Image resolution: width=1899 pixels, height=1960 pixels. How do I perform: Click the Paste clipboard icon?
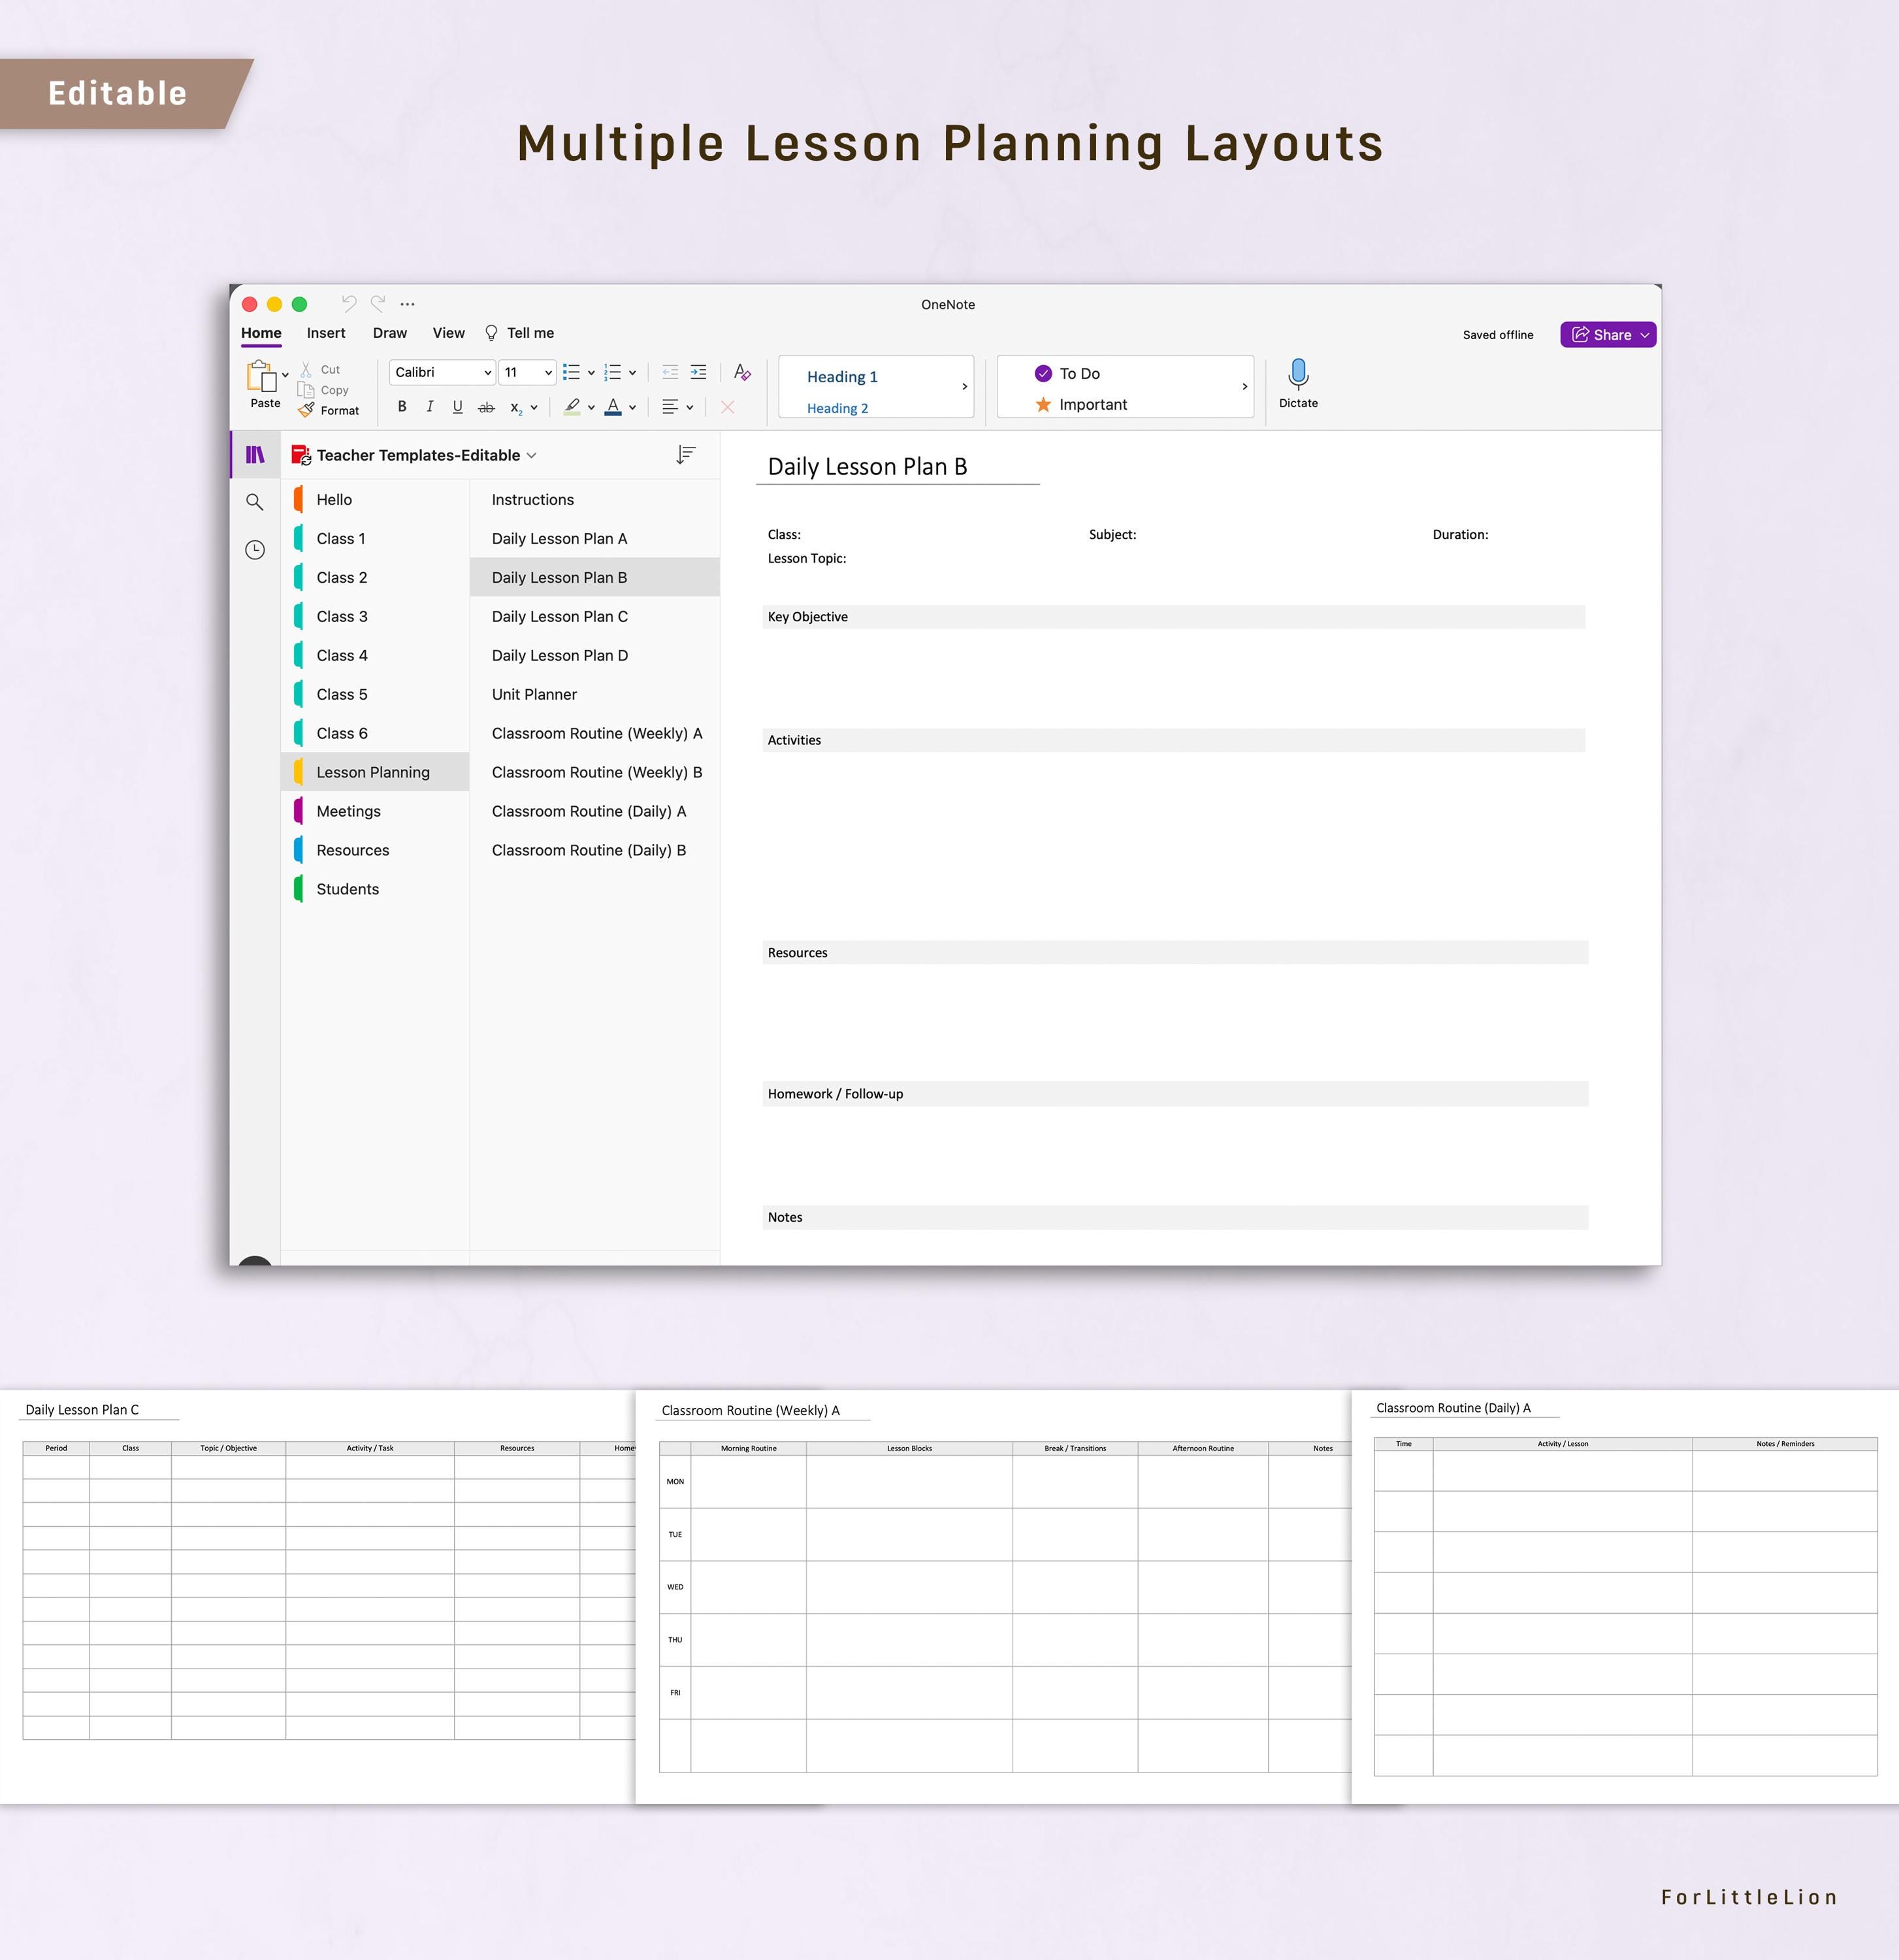262,376
